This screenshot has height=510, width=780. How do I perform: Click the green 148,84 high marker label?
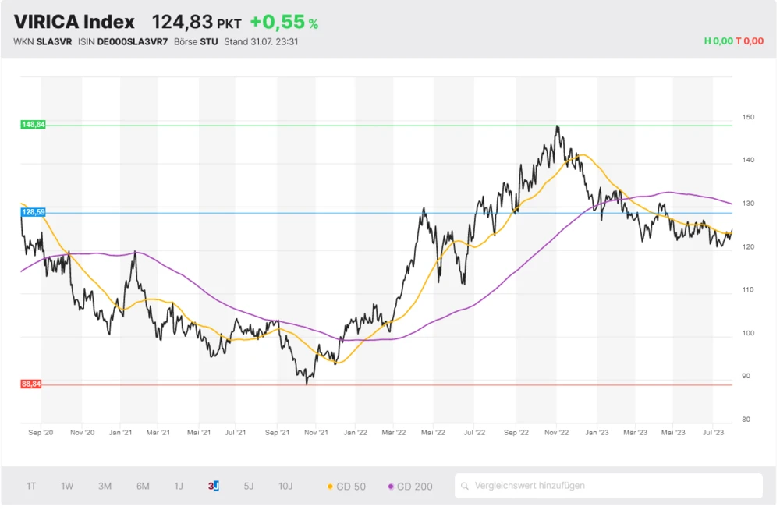pos(34,125)
